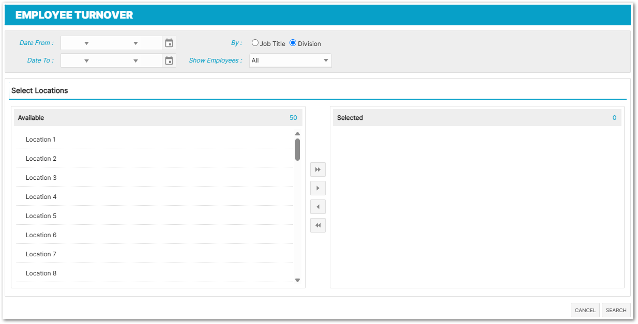The height and width of the screenshot is (324, 638).
Task: Open the Date From calendar picker
Action: [x=169, y=43]
